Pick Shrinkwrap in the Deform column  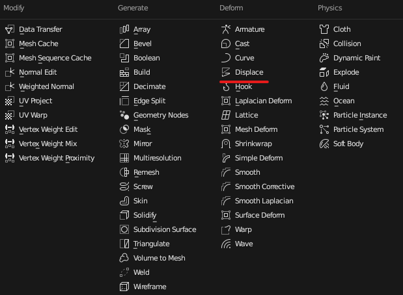[253, 144]
